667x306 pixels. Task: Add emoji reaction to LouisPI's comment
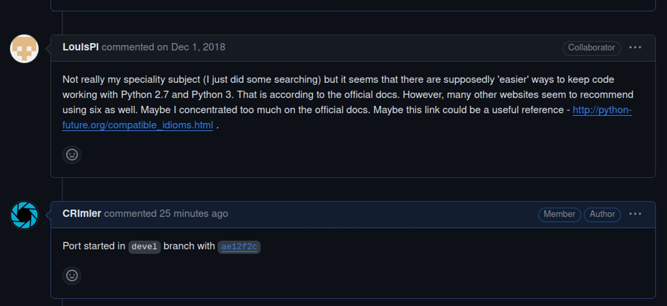[72, 155]
